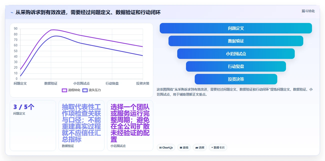Viewport: 325px width, 161px height.
Task: Click the card text starting 抽取代表性工作项
Action: [81, 123]
